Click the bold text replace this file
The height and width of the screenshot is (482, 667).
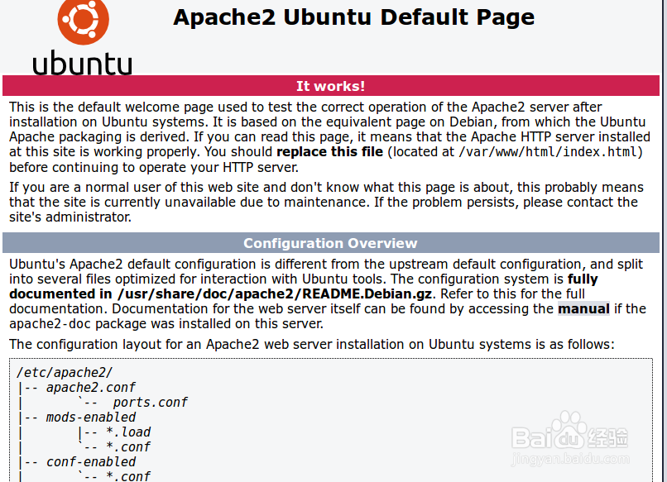(x=329, y=152)
